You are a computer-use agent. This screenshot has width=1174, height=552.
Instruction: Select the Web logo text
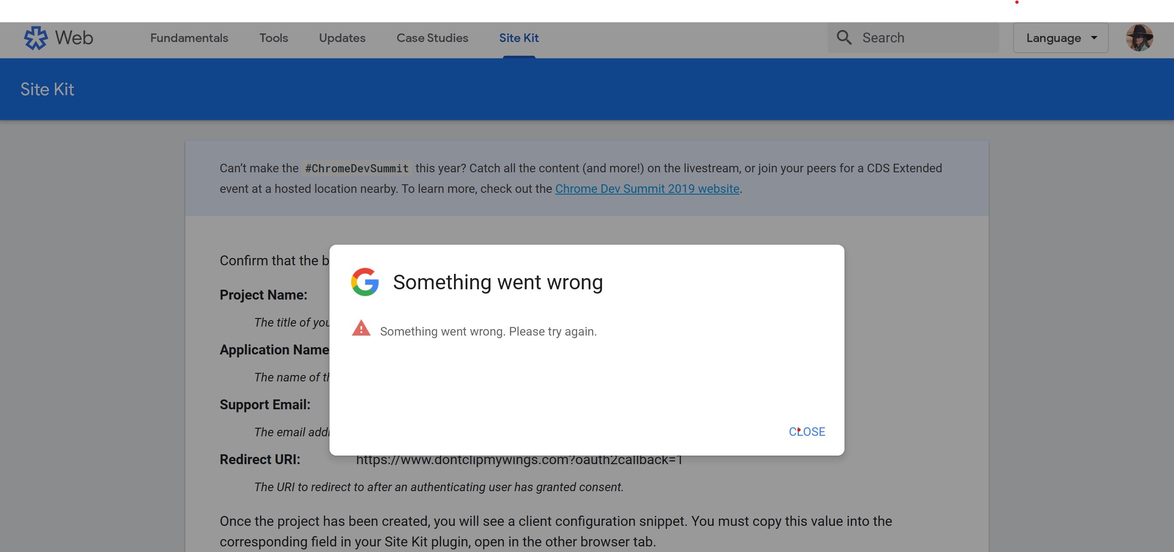pyautogui.click(x=74, y=38)
